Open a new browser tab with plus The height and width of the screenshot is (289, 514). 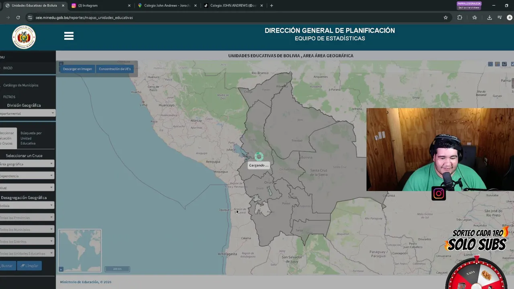click(x=271, y=6)
